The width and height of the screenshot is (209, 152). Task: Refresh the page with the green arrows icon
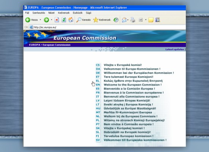(64, 20)
